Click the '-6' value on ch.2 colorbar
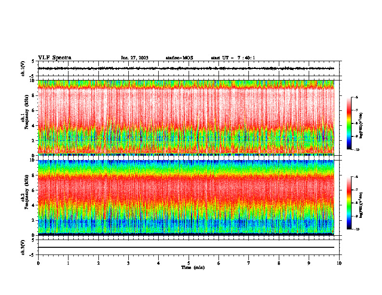The height and width of the screenshot is (295, 382). pyautogui.click(x=356, y=177)
